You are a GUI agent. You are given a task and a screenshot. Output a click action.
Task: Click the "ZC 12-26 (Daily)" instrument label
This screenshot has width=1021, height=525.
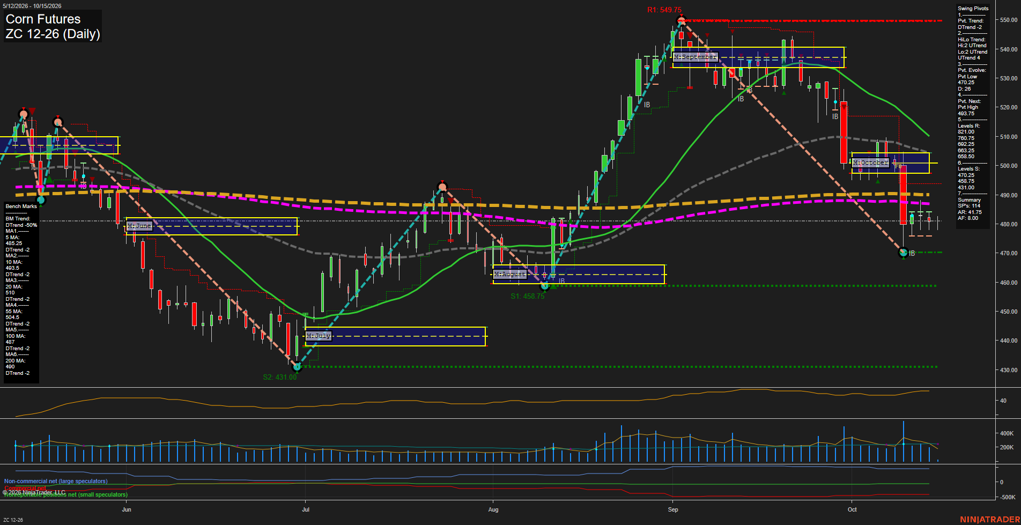pos(53,34)
